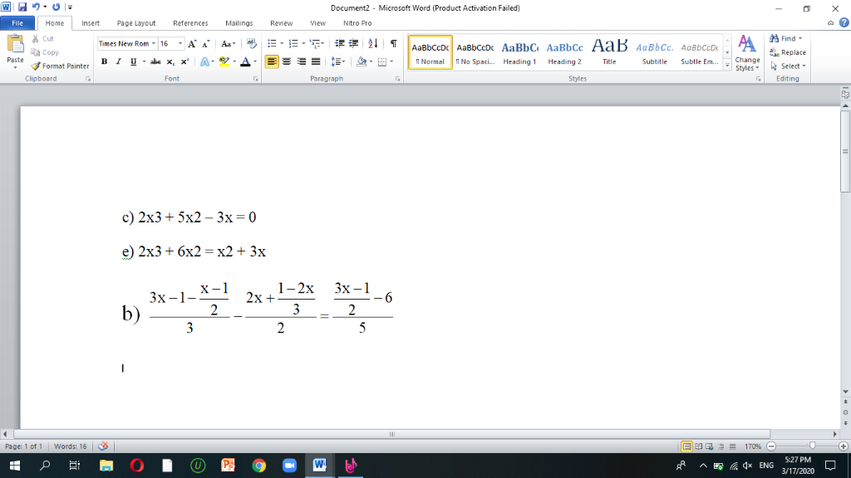The image size is (851, 478).
Task: Click the Save icon in quick access toolbar
Action: point(22,7)
